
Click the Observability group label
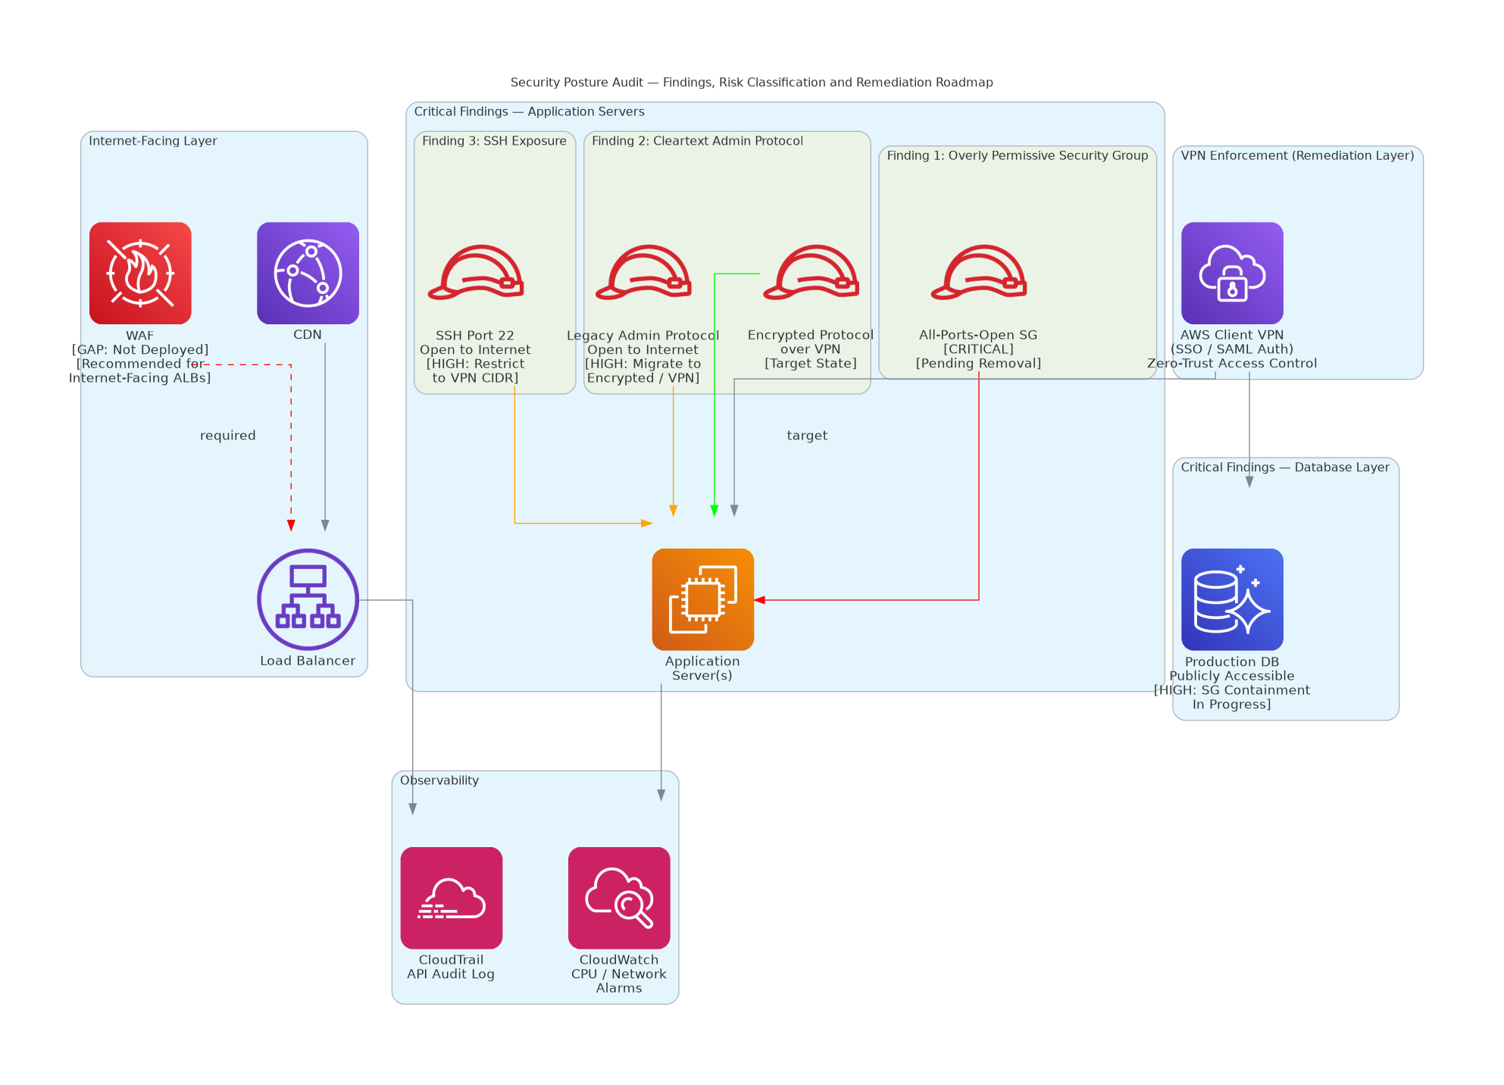(439, 780)
